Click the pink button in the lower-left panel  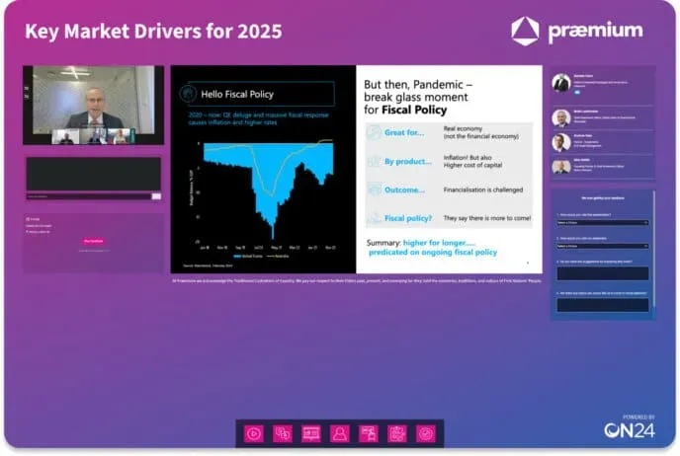click(94, 241)
